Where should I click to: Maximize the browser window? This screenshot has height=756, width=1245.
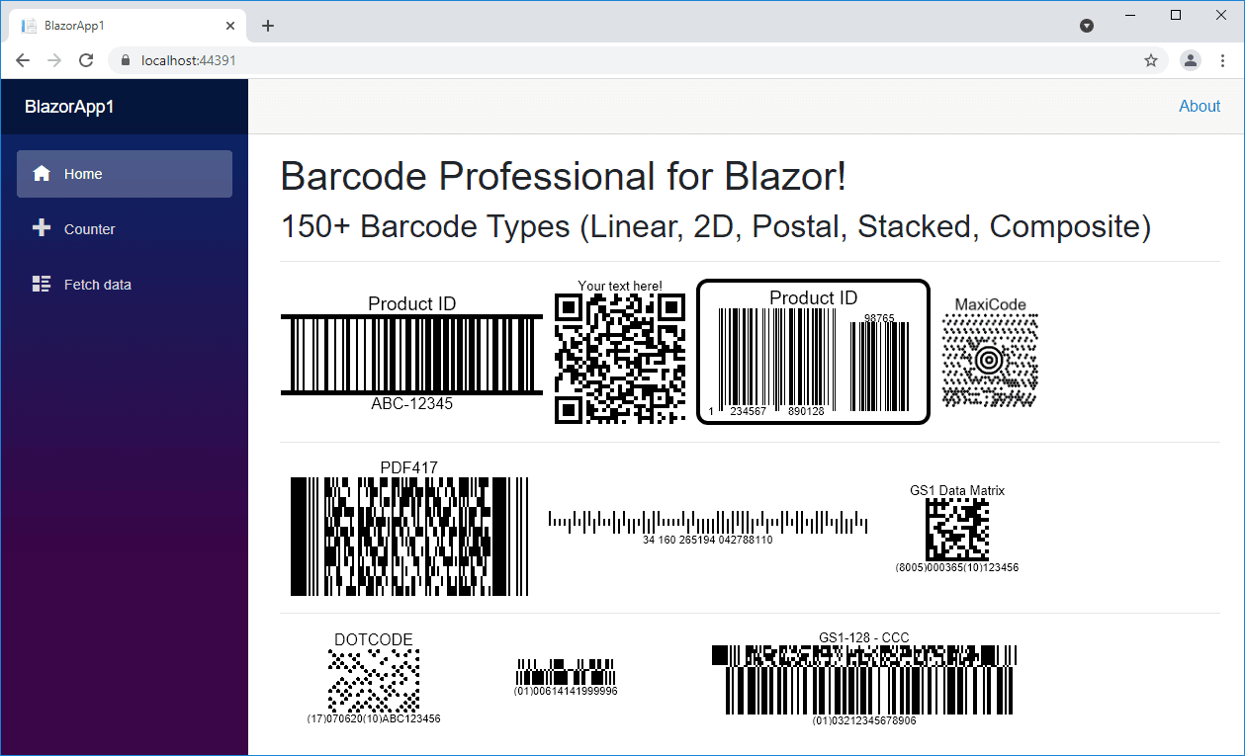point(1176,15)
